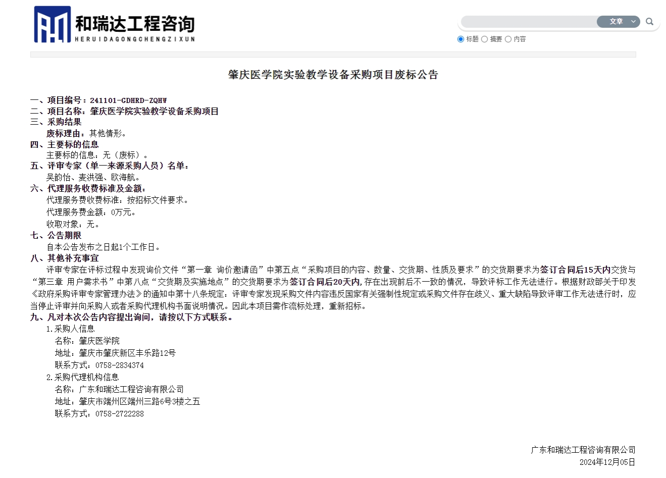This screenshot has width=666, height=478.
Task: Select the 标题 radio button
Action: 460,39
